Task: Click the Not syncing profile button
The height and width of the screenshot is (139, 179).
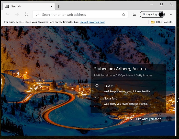Action: pyautogui.click(x=150, y=15)
